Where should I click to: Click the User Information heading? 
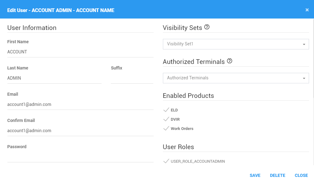tap(32, 28)
